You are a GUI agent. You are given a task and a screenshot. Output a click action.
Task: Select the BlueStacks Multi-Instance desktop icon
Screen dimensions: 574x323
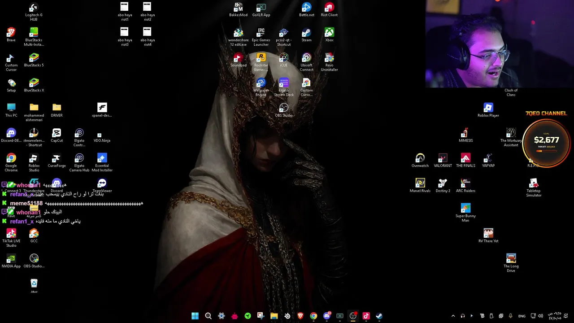(34, 37)
